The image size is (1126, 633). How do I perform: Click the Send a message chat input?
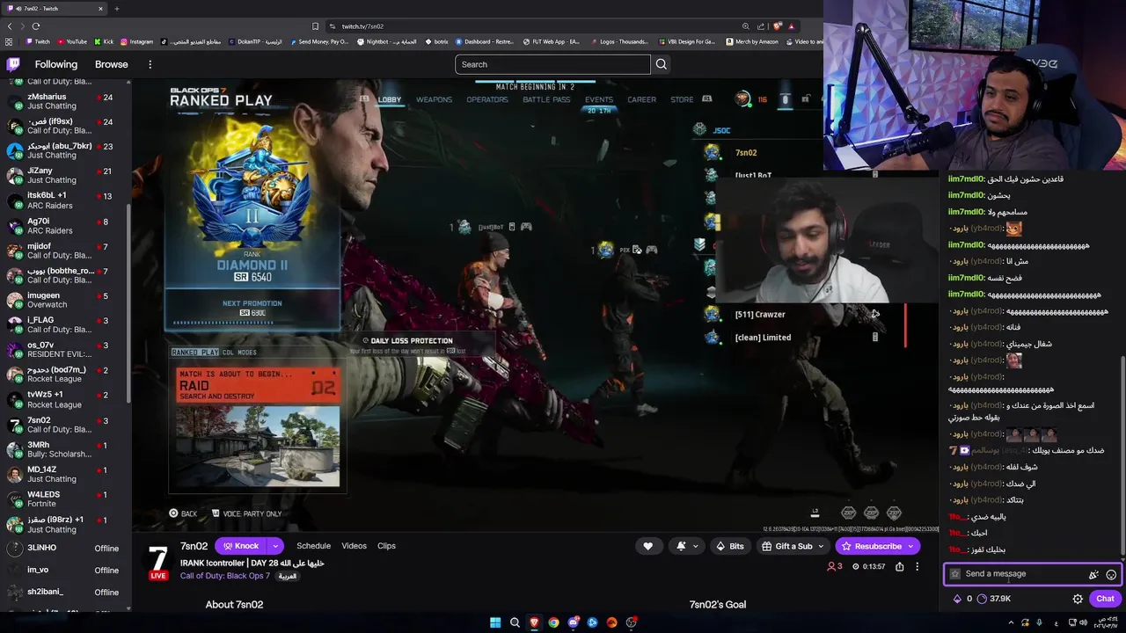click(x=1032, y=574)
